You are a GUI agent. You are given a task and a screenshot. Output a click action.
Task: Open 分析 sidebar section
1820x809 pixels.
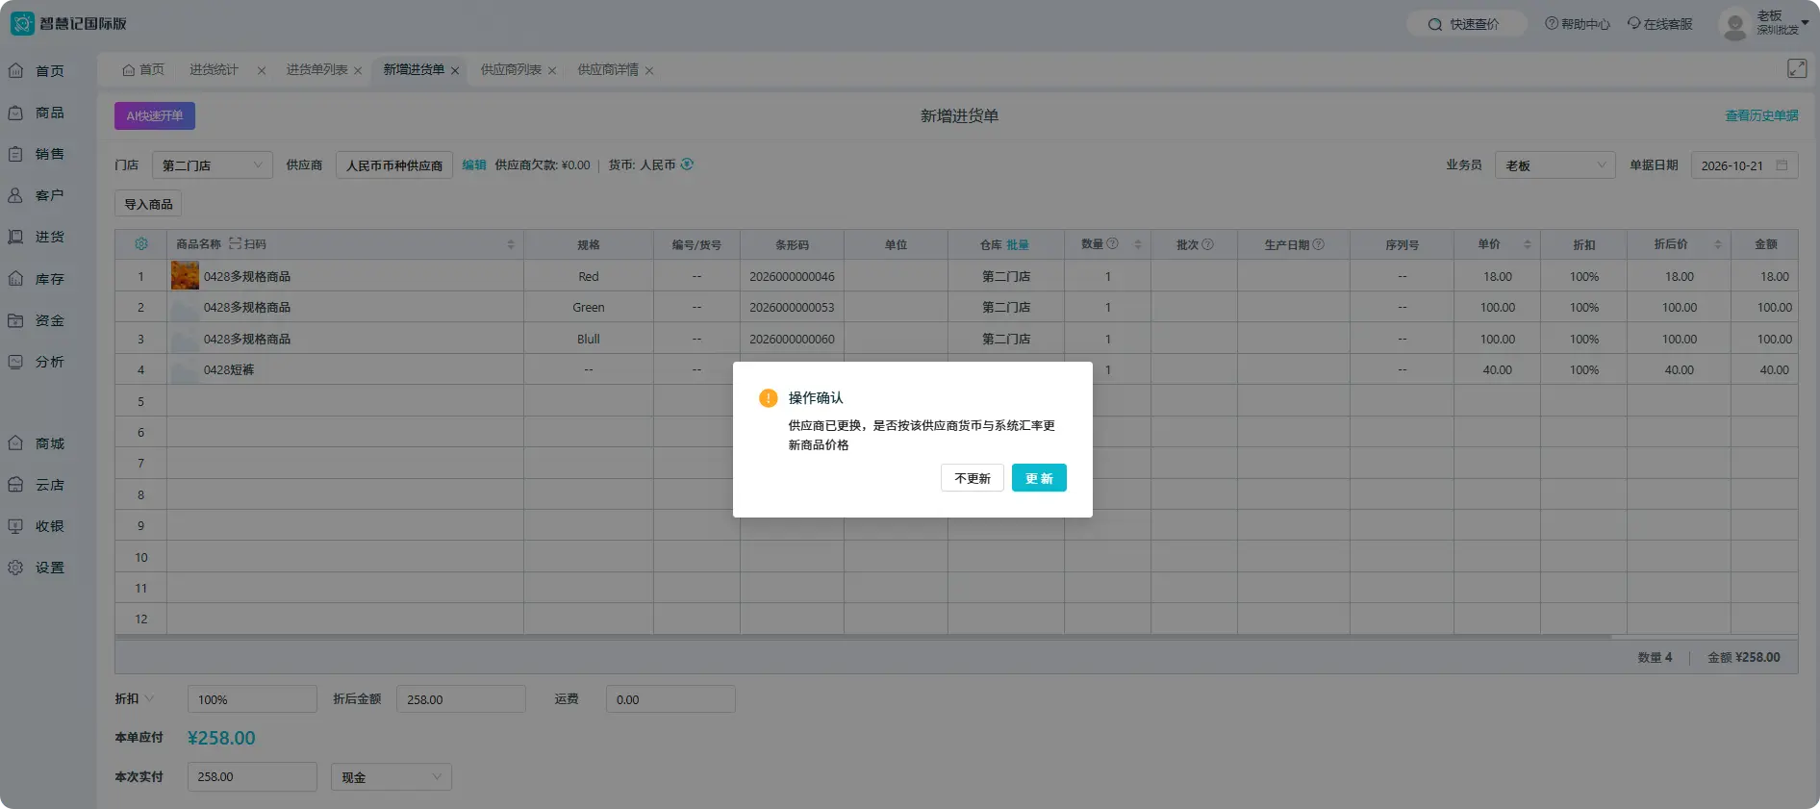tap(37, 362)
